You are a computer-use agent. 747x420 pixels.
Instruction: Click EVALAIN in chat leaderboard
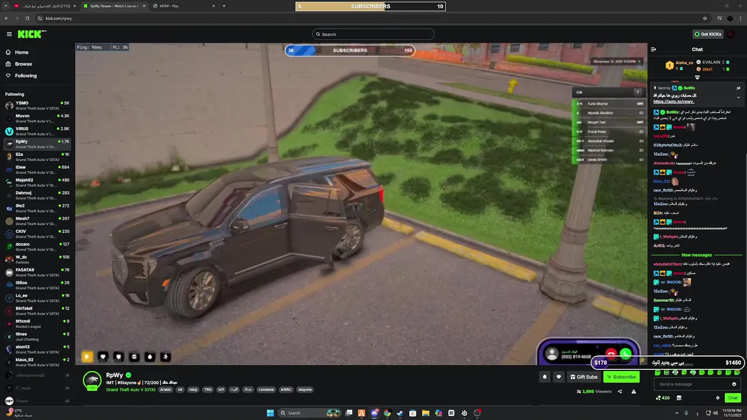click(x=710, y=62)
